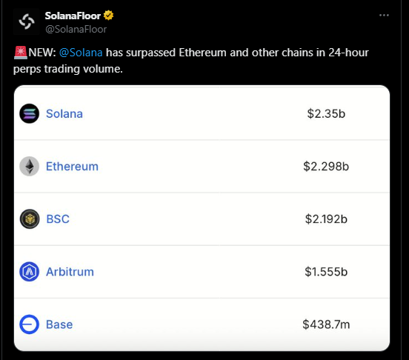Click the red siren emoji
409x360 pixels.
[20, 53]
